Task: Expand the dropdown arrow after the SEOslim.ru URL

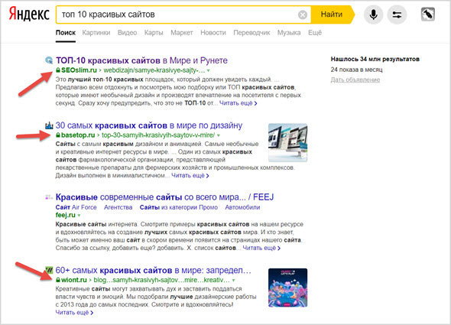Action: point(208,70)
